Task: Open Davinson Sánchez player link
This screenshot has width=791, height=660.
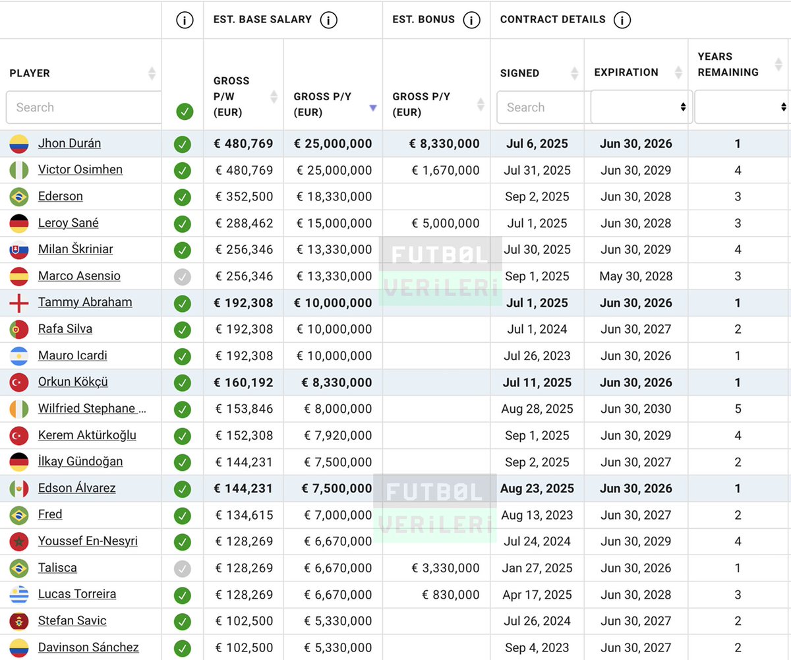Action: (88, 647)
